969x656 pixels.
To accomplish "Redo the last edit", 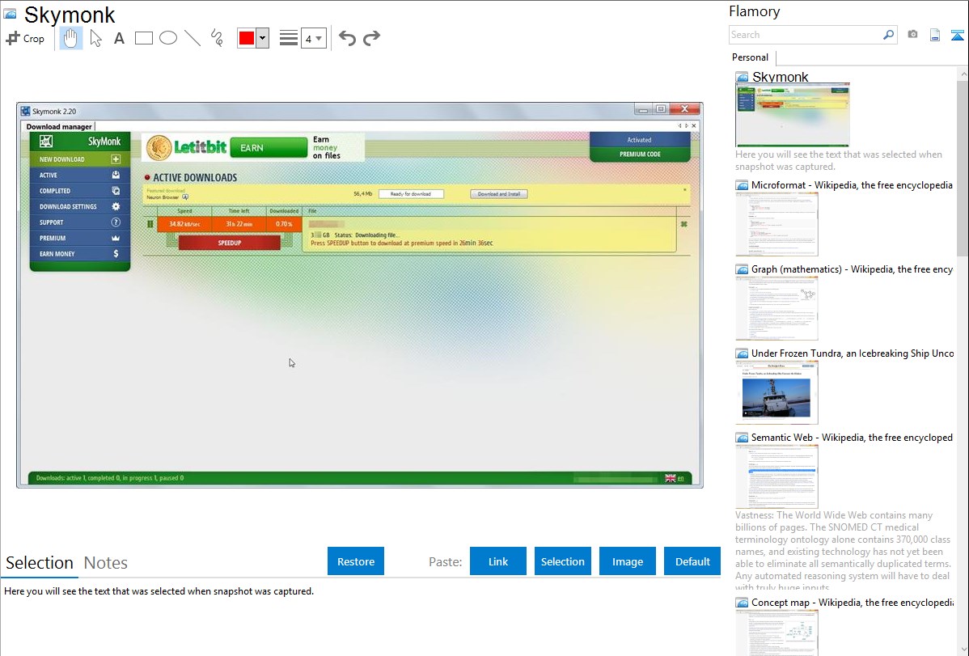I will pos(371,38).
